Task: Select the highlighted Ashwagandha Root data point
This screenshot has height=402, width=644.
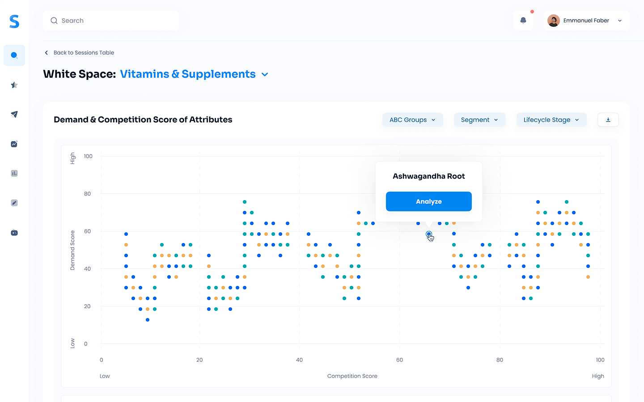Action: click(429, 234)
